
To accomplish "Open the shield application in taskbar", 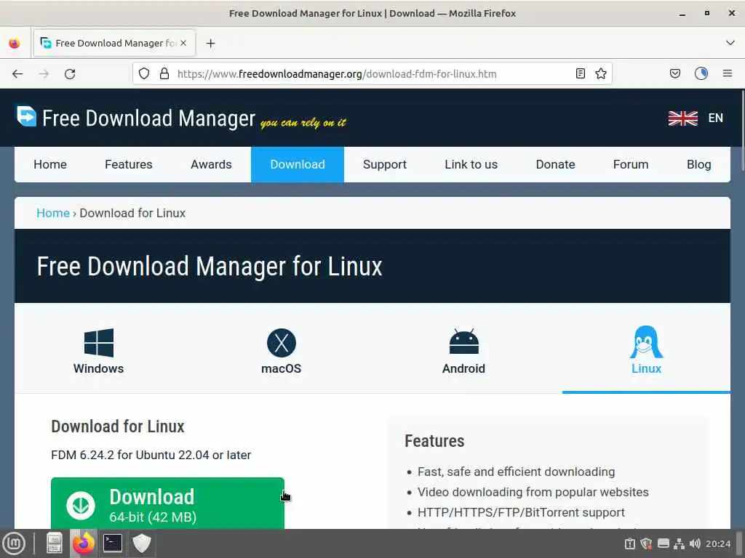I will [142, 543].
